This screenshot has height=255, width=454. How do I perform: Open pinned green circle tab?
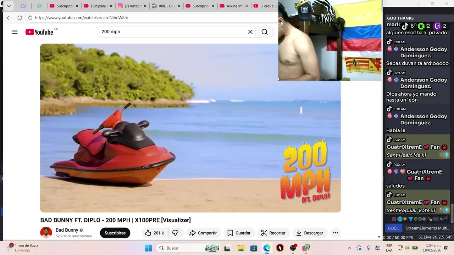(39, 6)
